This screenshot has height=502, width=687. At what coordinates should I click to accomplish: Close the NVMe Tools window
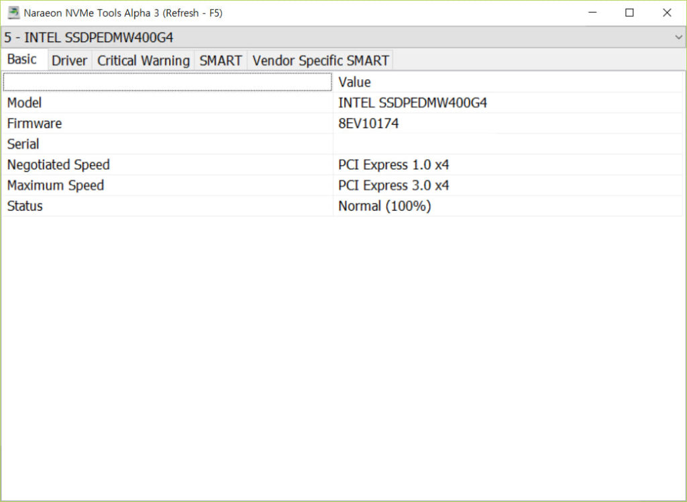pyautogui.click(x=667, y=13)
